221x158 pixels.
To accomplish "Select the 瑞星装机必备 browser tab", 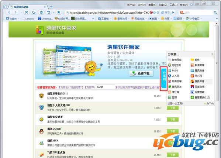I will [x=27, y=7].
